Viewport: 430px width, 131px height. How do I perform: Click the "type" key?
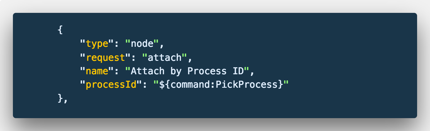tap(97, 44)
